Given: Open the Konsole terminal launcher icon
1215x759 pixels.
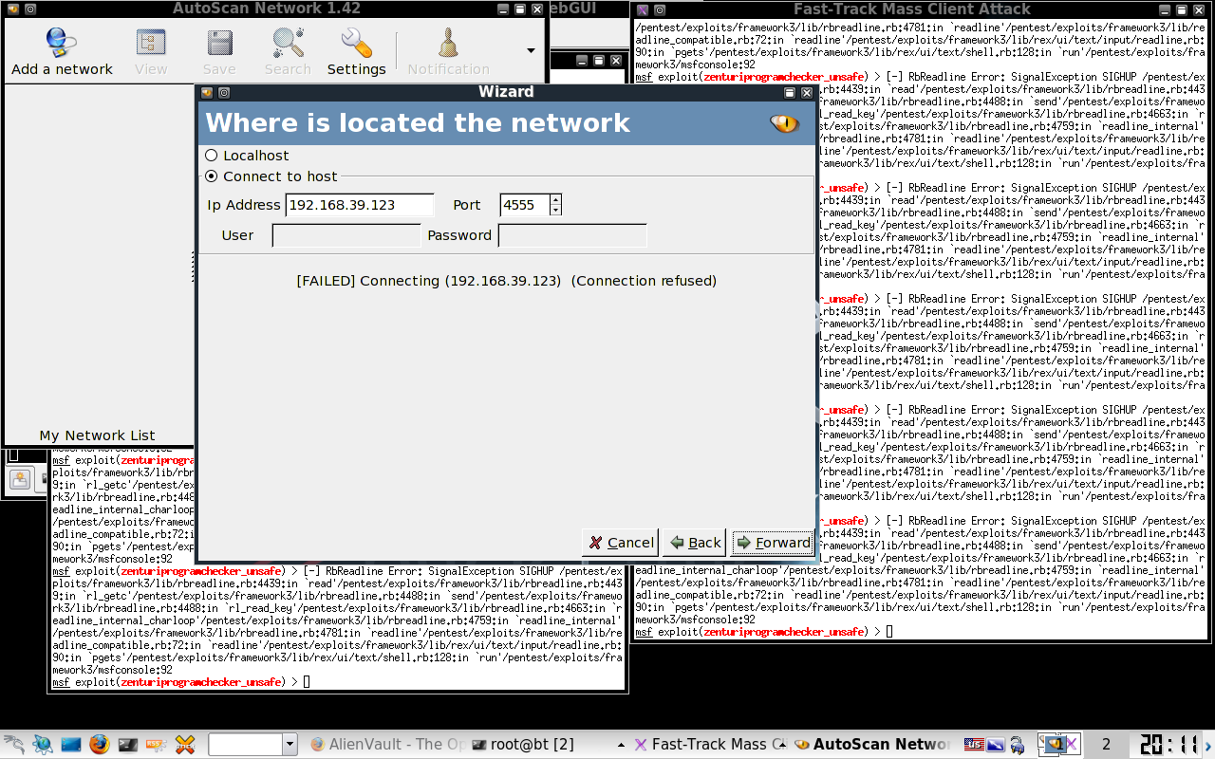Looking at the screenshot, I should pos(128,745).
